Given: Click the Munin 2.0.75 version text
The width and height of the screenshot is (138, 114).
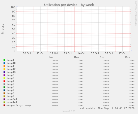Looking at the screenshot, I should [69, 111].
